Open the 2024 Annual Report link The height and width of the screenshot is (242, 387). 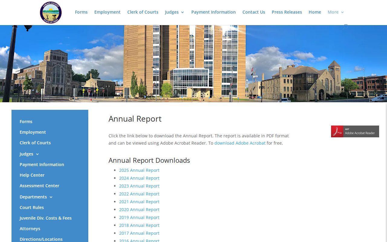pos(139,178)
